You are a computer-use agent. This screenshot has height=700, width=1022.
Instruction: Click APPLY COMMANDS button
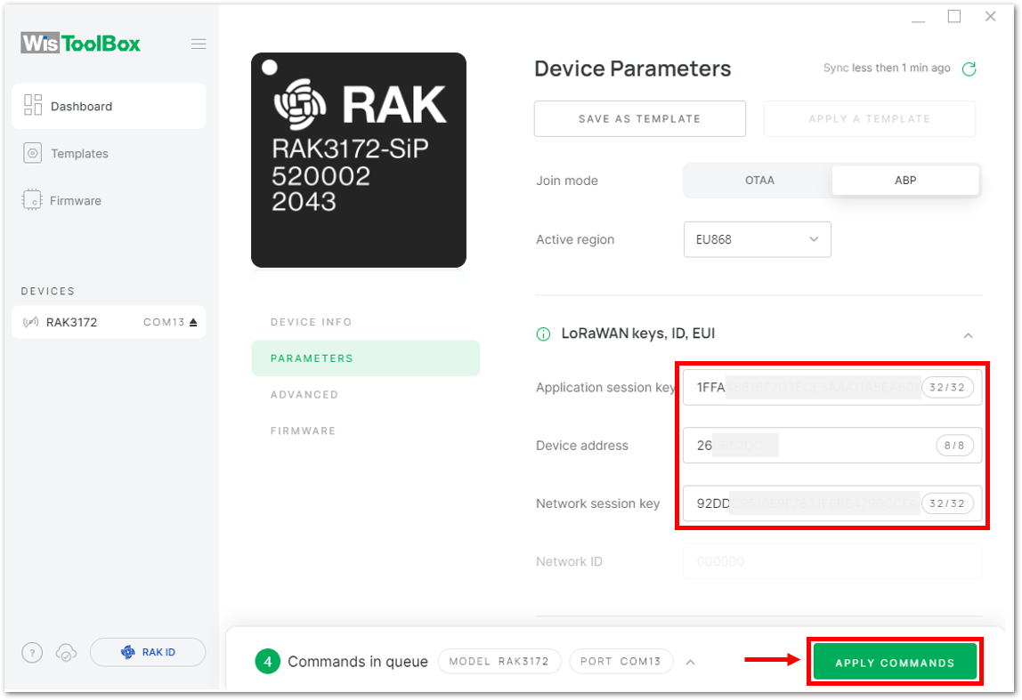click(x=895, y=663)
